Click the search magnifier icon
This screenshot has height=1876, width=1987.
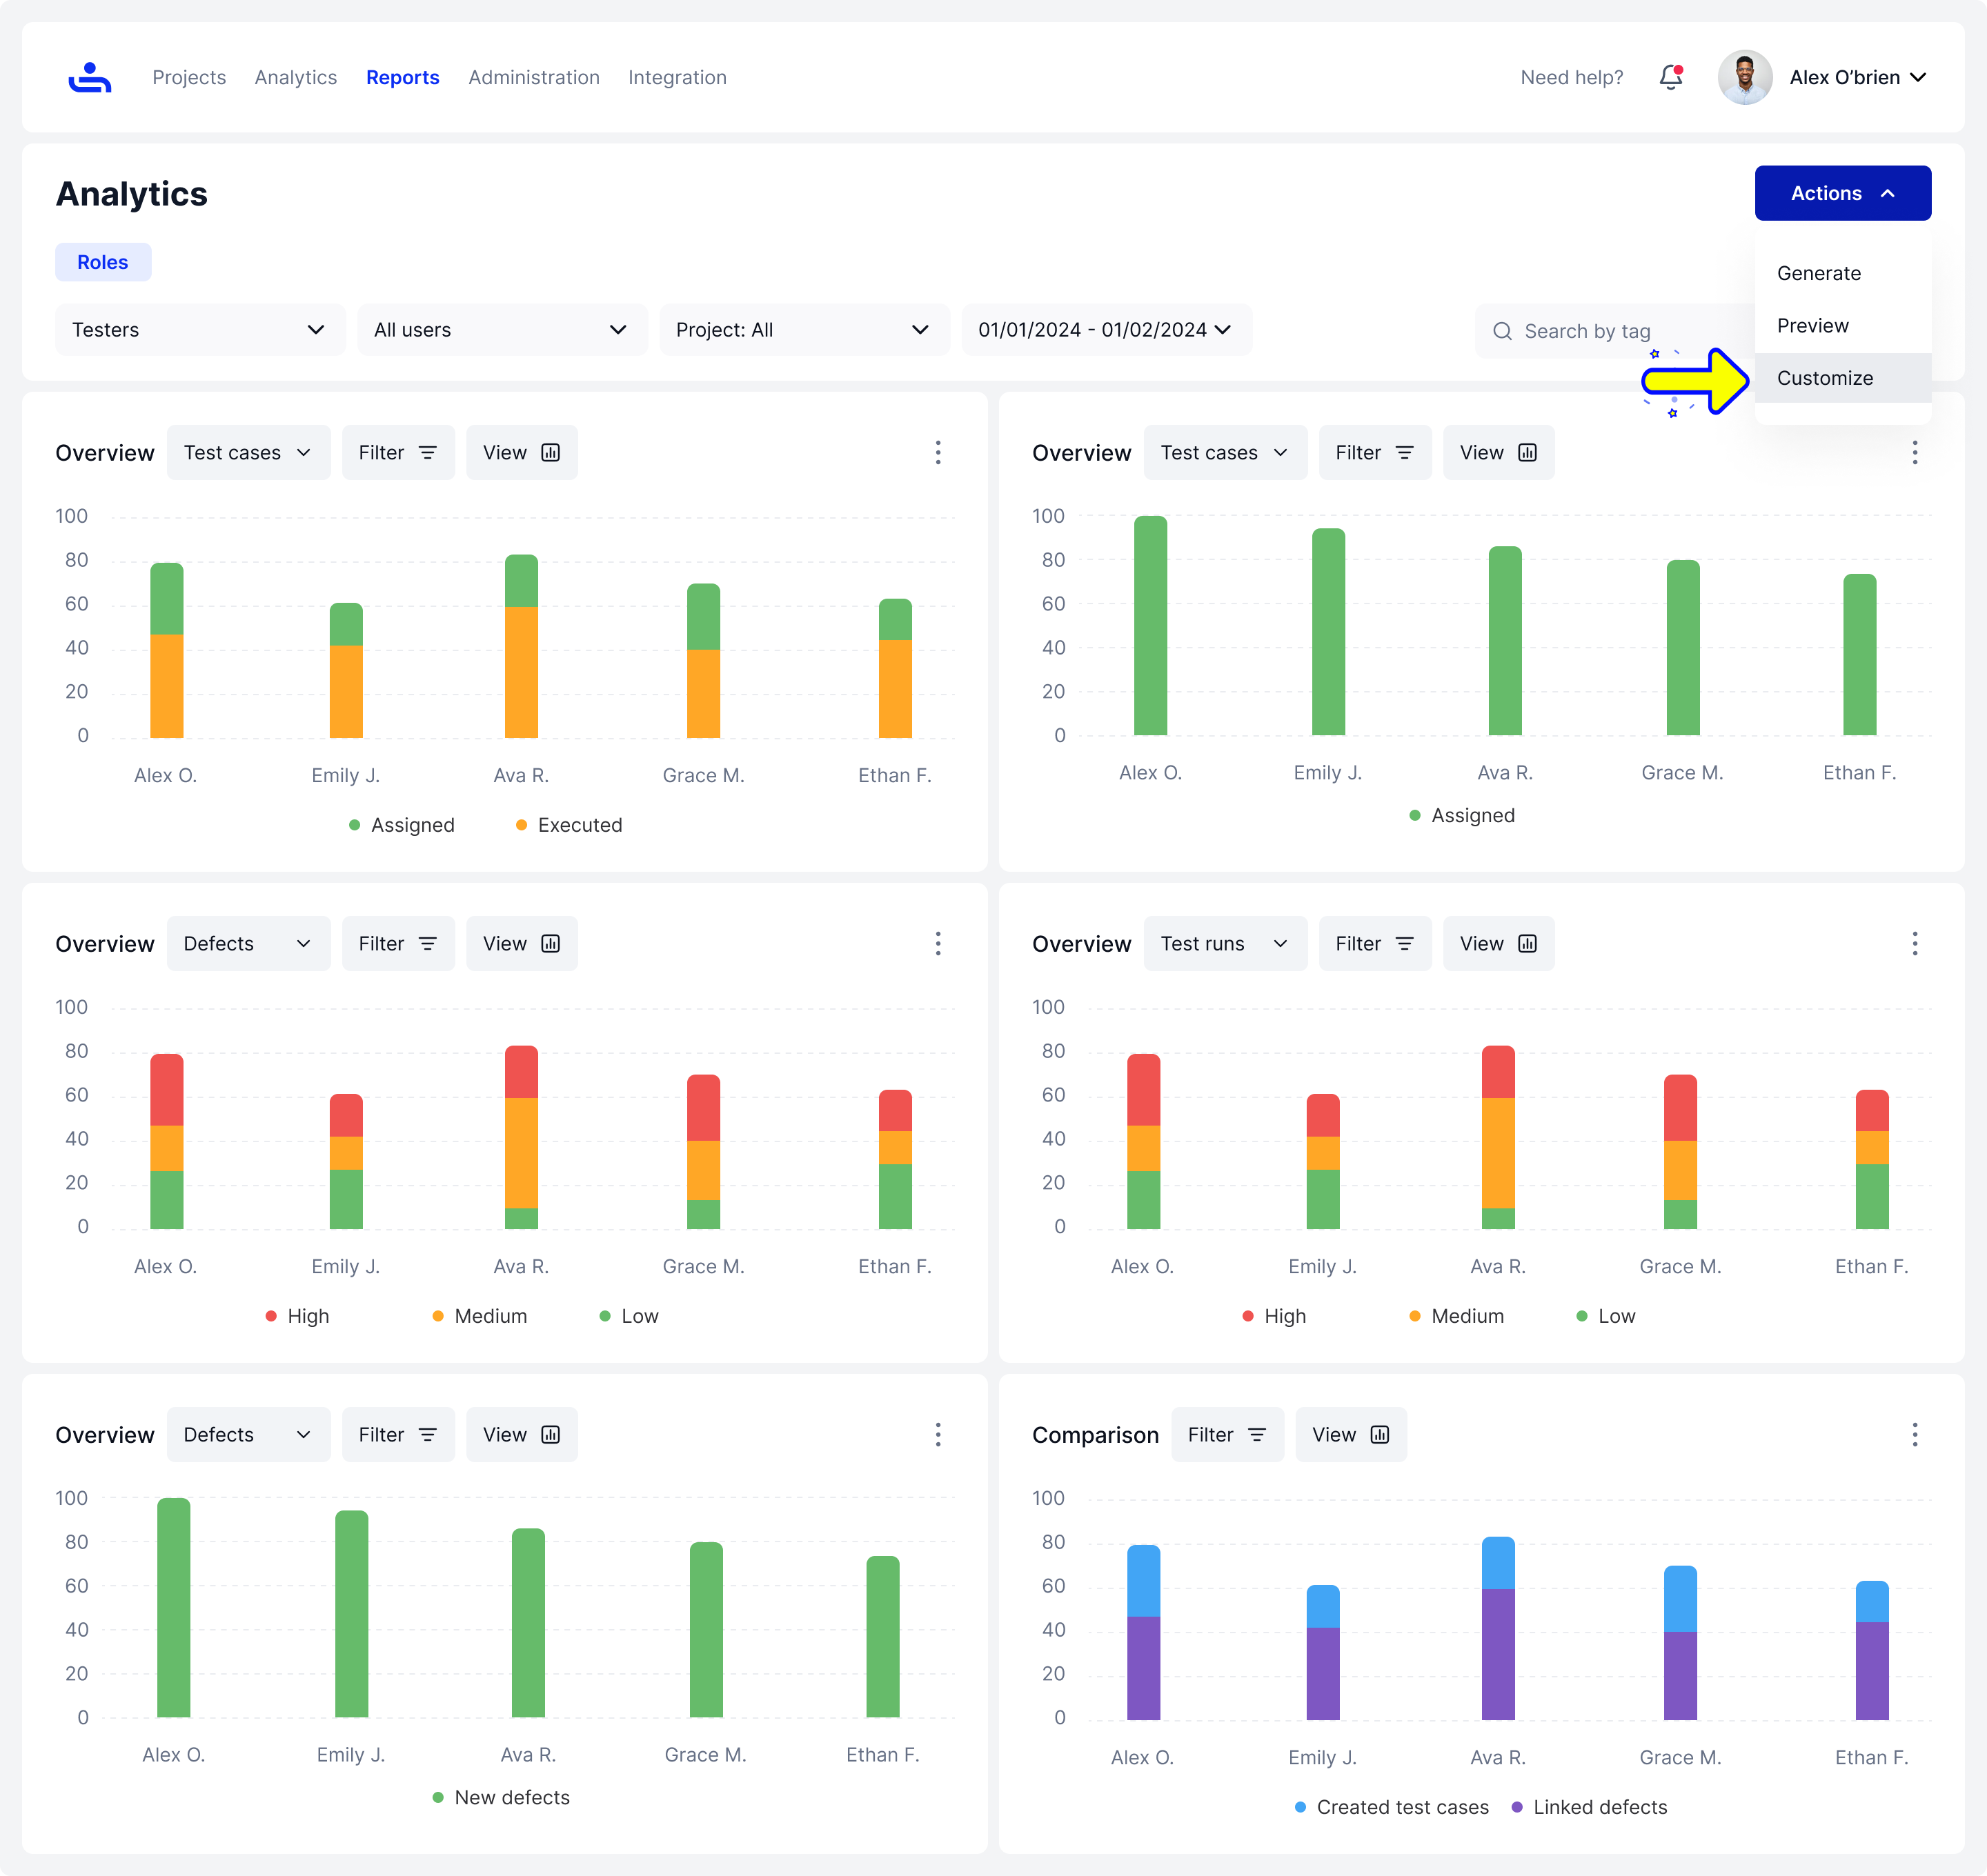1502,331
